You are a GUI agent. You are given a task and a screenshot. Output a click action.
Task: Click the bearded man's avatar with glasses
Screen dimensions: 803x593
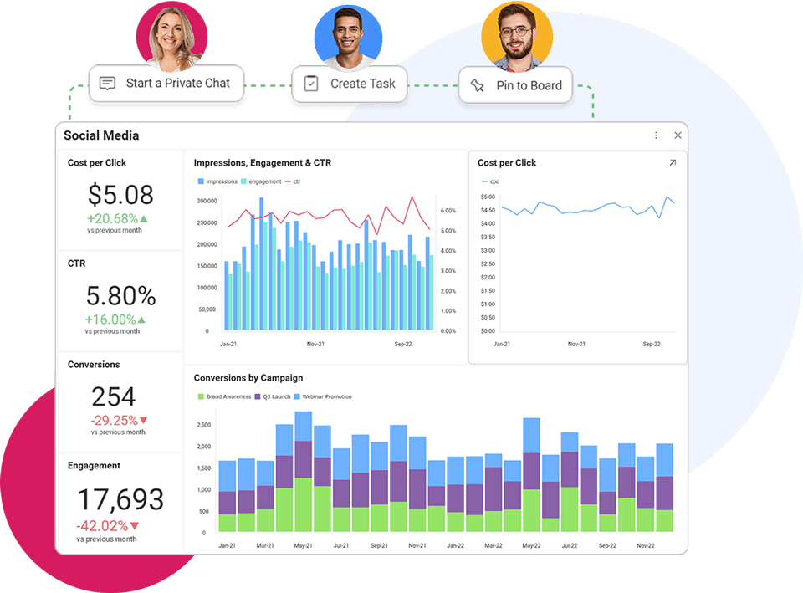pyautogui.click(x=517, y=38)
